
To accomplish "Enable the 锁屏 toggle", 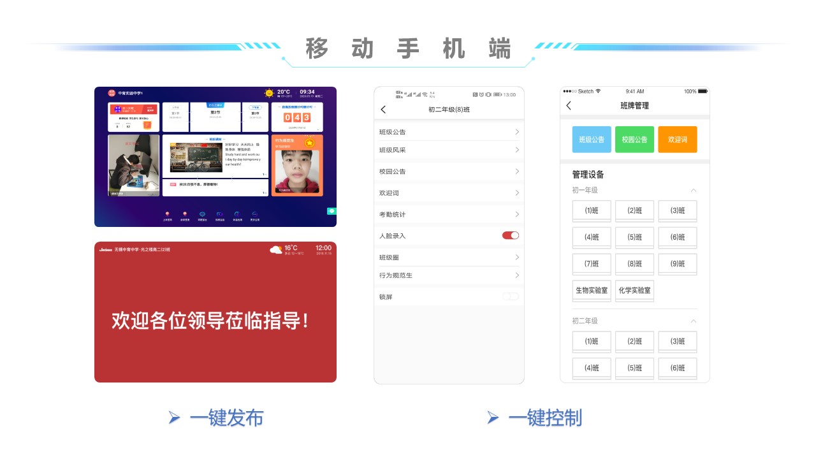I will [511, 296].
